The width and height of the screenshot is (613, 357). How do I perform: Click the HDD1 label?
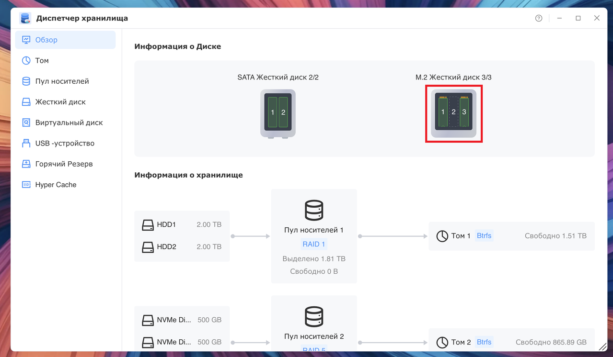pos(167,224)
